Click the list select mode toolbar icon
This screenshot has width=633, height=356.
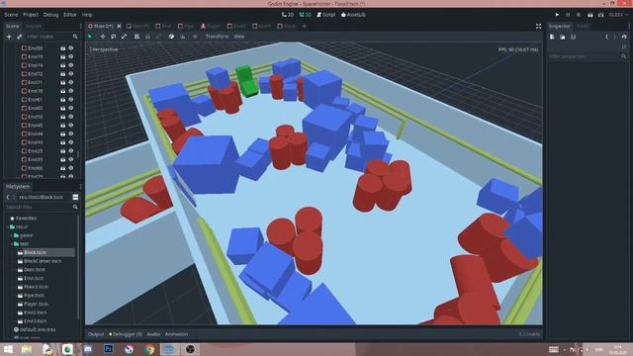(136, 37)
